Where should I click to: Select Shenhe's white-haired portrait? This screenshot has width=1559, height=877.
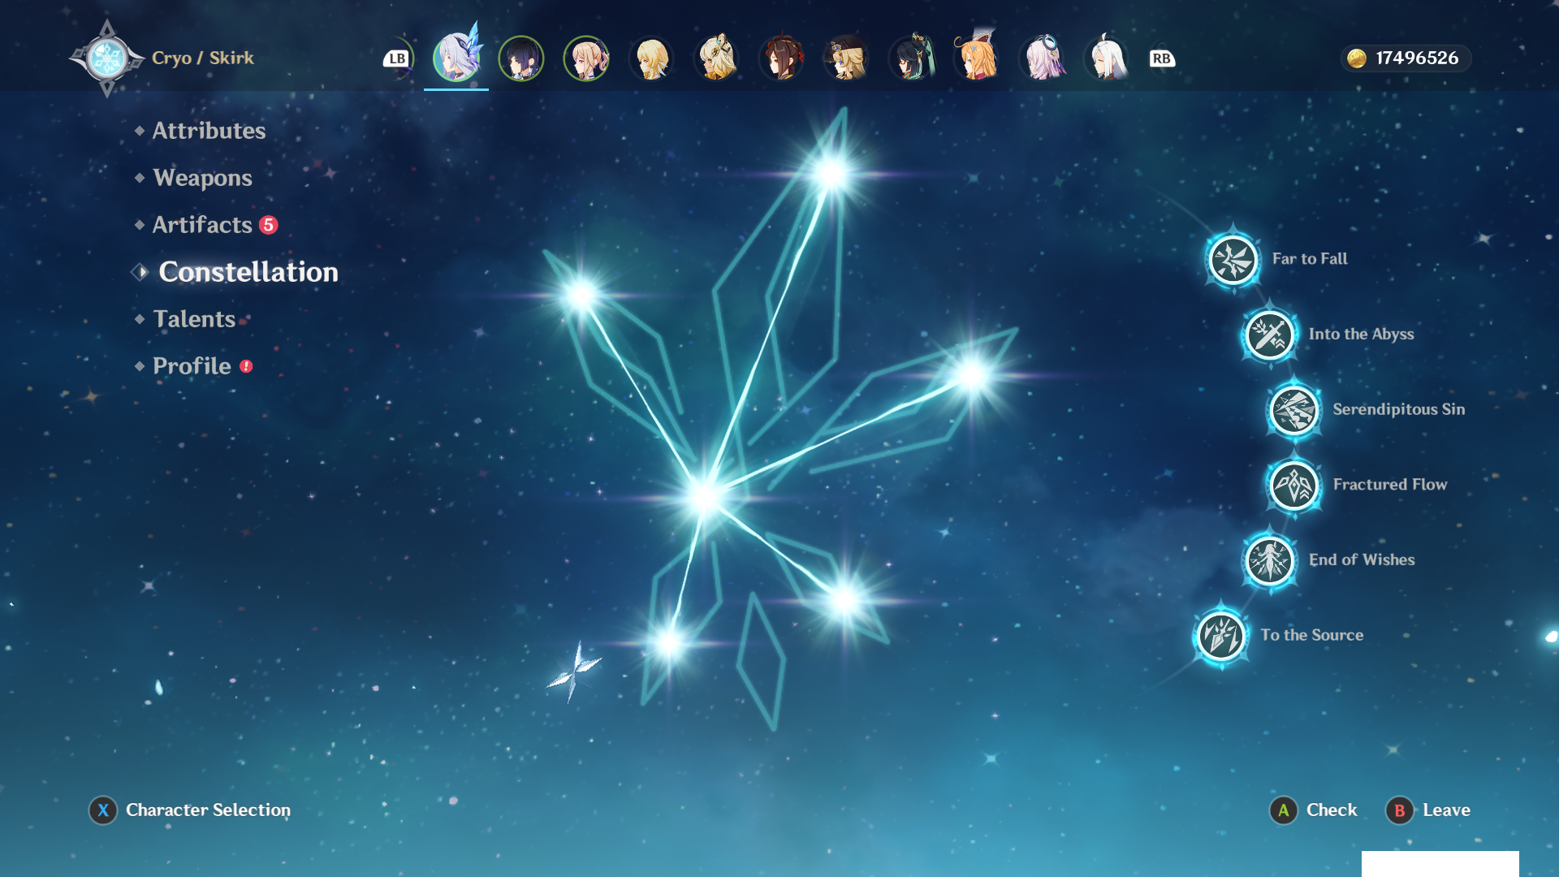[x=1107, y=58]
